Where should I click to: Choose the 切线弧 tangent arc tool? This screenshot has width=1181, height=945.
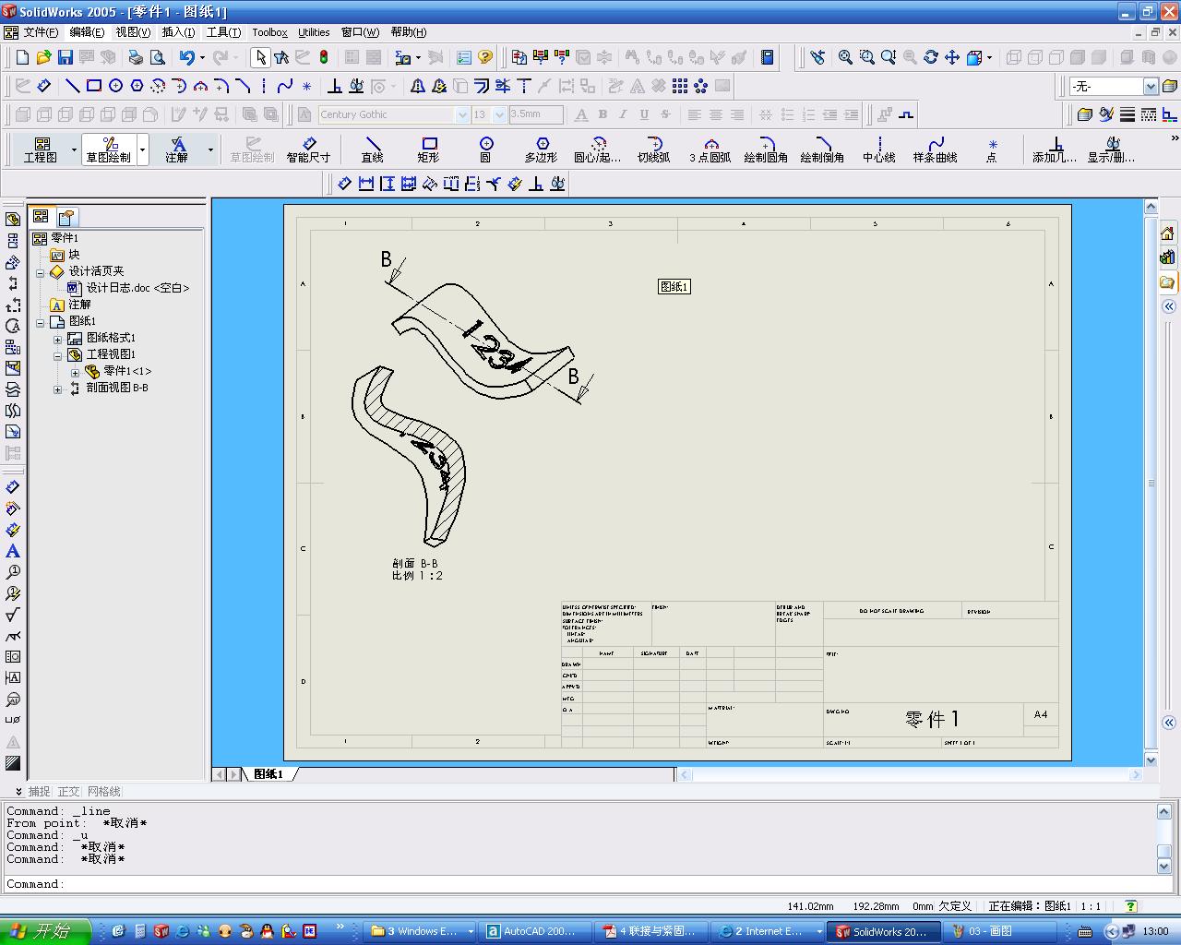pyautogui.click(x=654, y=150)
